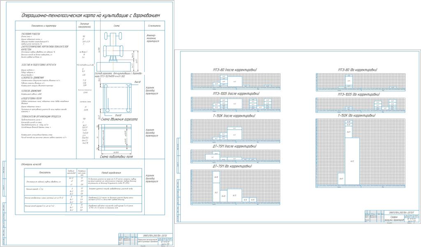Click the sheet title about культивацию с боронованием

click(88, 16)
